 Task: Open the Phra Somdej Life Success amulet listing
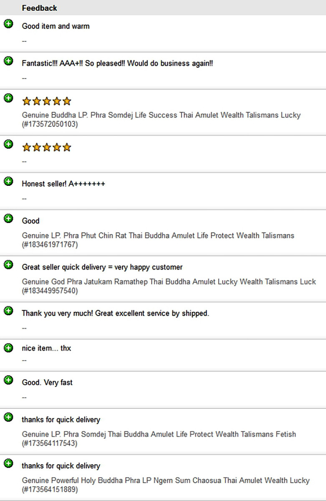pos(161,119)
